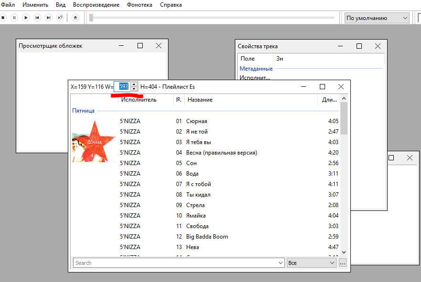421x282 pixels.
Task: Open the Search field dropdown arrow
Action: (x=281, y=263)
